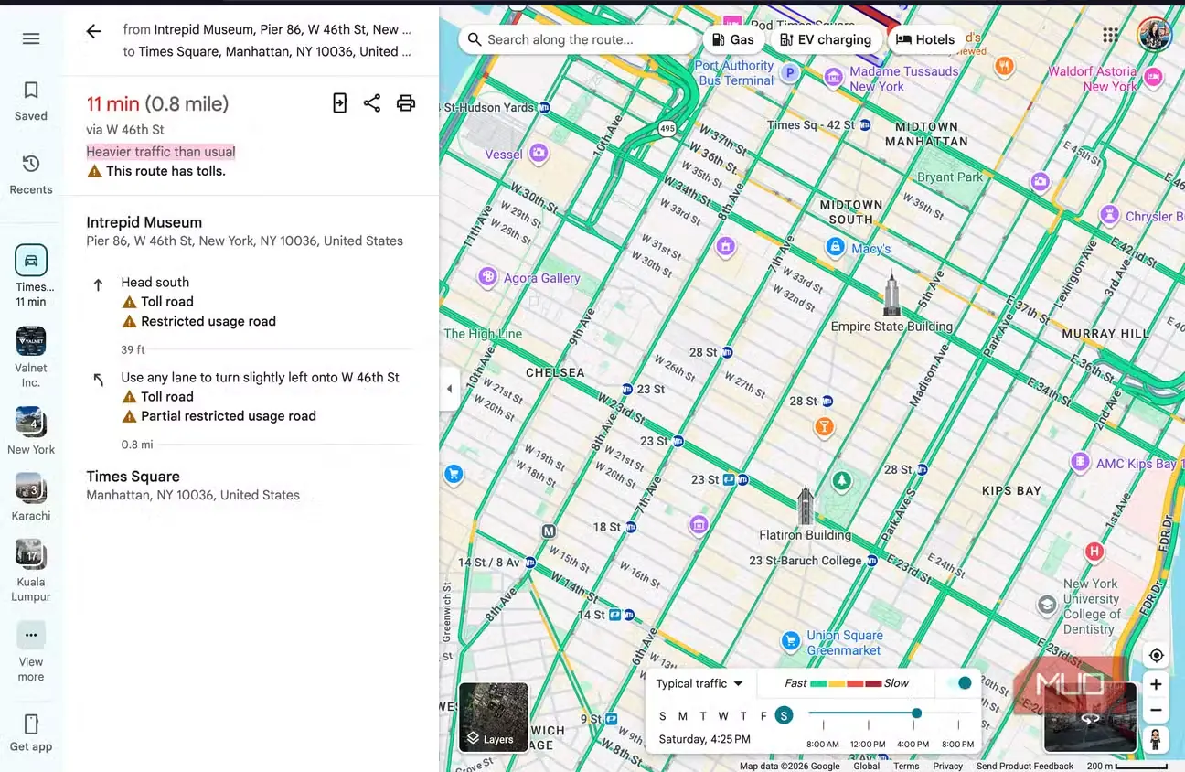
Task: Click the Search along the route field
Action: [577, 39]
